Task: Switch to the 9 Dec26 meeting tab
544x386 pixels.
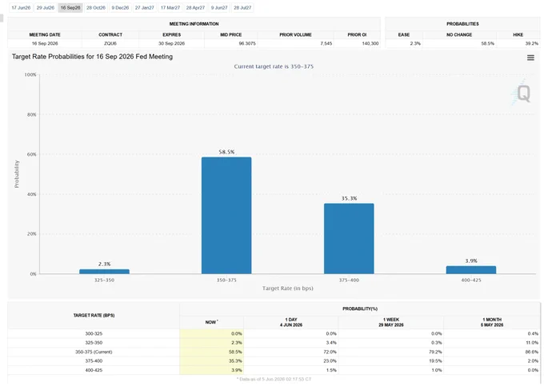Action: coord(120,8)
